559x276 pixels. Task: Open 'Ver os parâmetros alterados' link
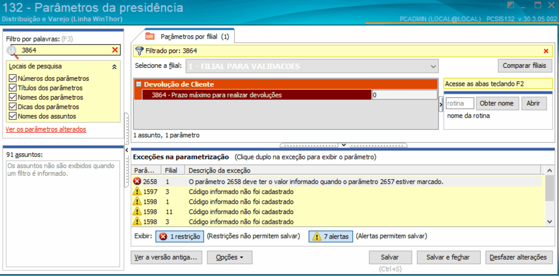46,129
